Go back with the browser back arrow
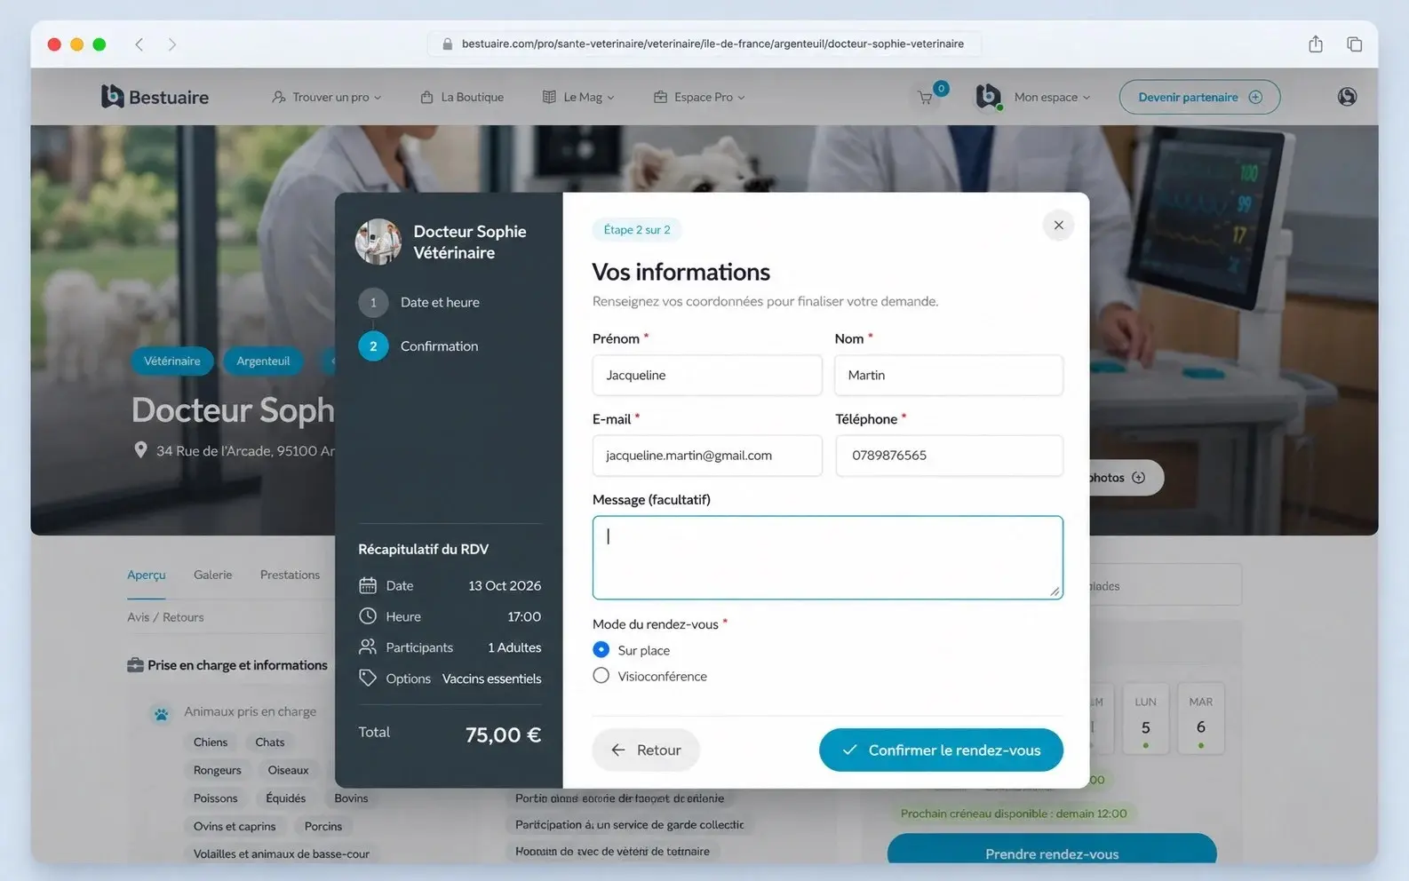The height and width of the screenshot is (881, 1409). [x=139, y=44]
